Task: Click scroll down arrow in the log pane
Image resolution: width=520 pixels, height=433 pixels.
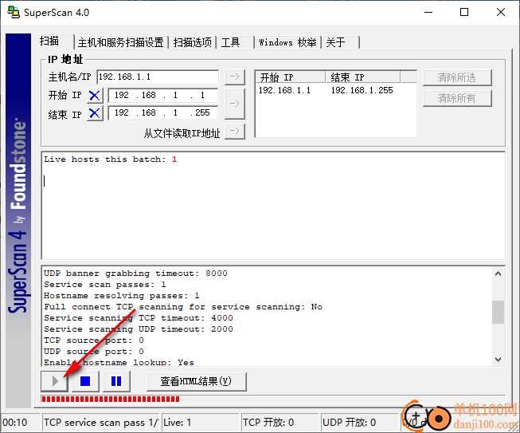Action: 498,360
